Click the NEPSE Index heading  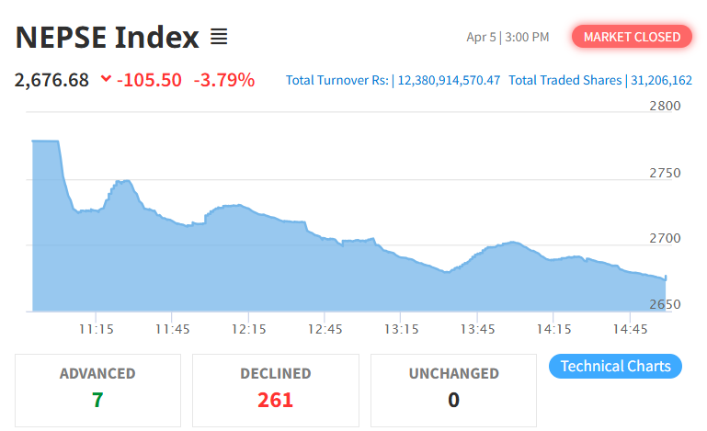coord(107,38)
